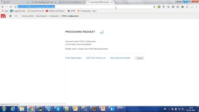
Task: Open Outlook from taskbar
Action: pyautogui.click(x=76, y=109)
